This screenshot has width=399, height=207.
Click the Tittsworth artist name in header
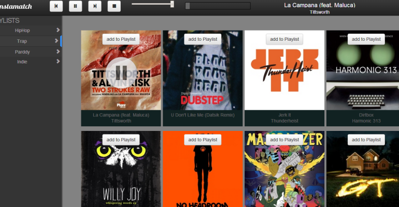tap(320, 12)
